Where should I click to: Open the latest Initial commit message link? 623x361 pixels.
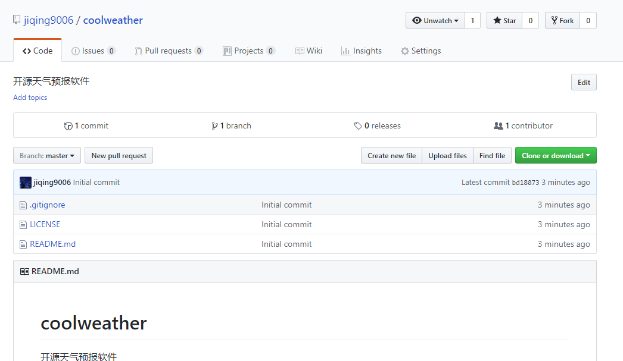[x=96, y=183]
